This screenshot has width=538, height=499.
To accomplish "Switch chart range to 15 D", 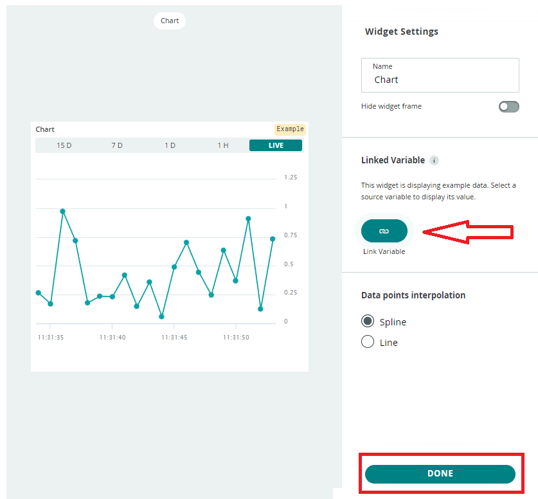I will tap(64, 145).
